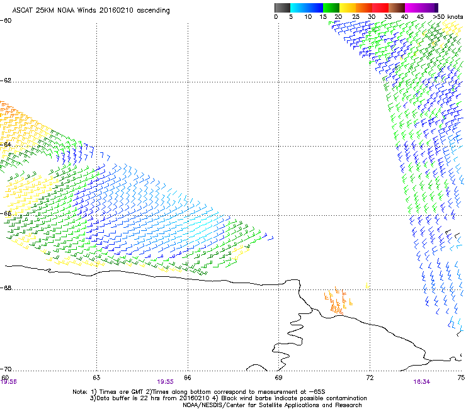Click the title text 'ASCAT 25KM NOAA Winds 20160210 ascending'
Viewport: 466px width, 409px height.
(x=91, y=11)
